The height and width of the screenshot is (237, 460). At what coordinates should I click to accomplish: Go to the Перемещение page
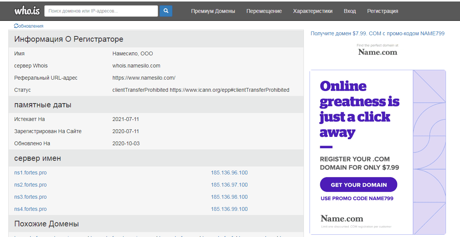pyautogui.click(x=264, y=11)
